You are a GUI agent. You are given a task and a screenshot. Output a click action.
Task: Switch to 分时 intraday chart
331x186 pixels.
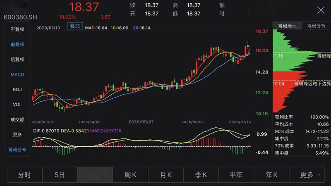[x=24, y=175]
